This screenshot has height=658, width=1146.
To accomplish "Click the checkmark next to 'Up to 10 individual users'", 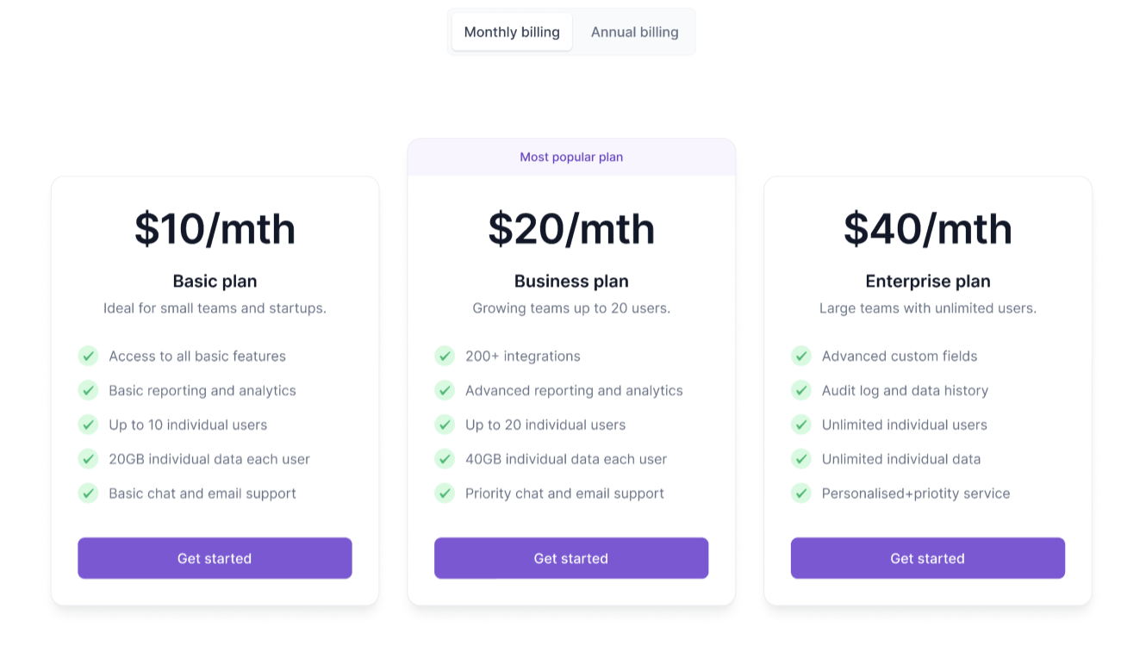I will (x=88, y=425).
